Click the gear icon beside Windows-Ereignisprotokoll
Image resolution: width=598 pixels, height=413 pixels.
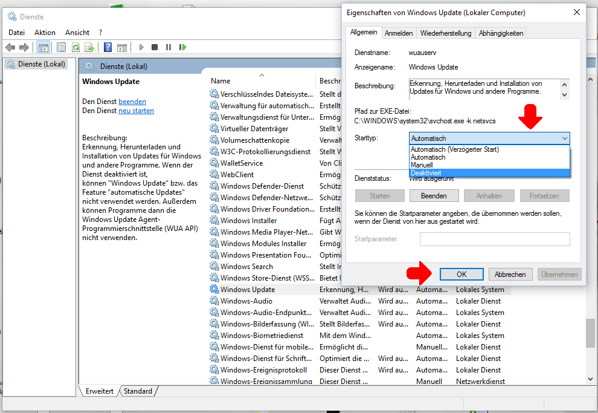coord(214,369)
